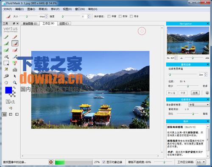This screenshot has height=167, width=212.
Task: Enable the 删除 protect mask checkbox
Action: pos(120,16)
